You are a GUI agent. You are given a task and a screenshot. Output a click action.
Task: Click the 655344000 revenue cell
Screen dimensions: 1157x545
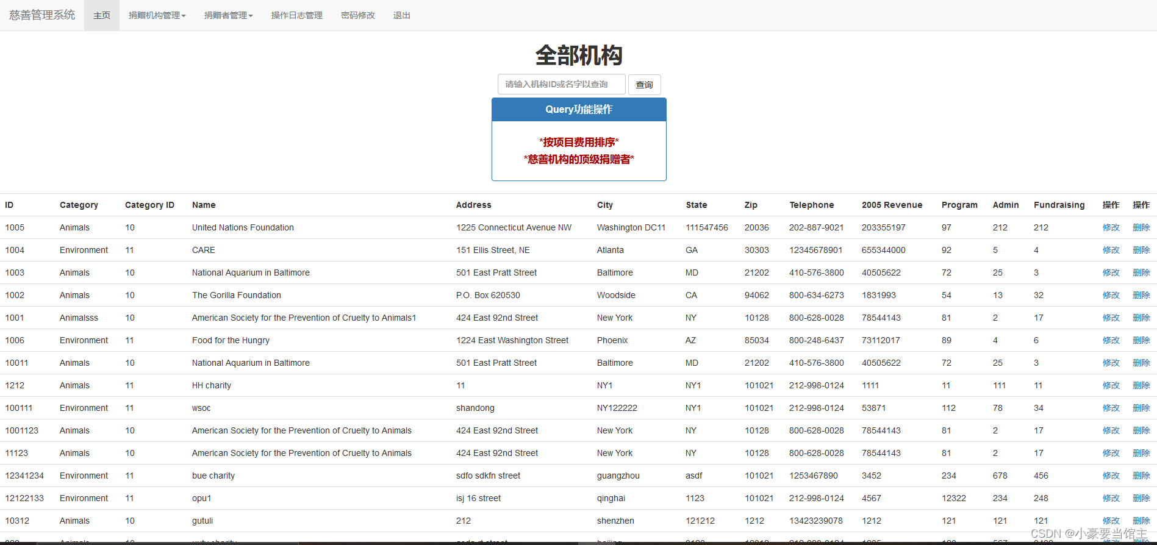(883, 250)
